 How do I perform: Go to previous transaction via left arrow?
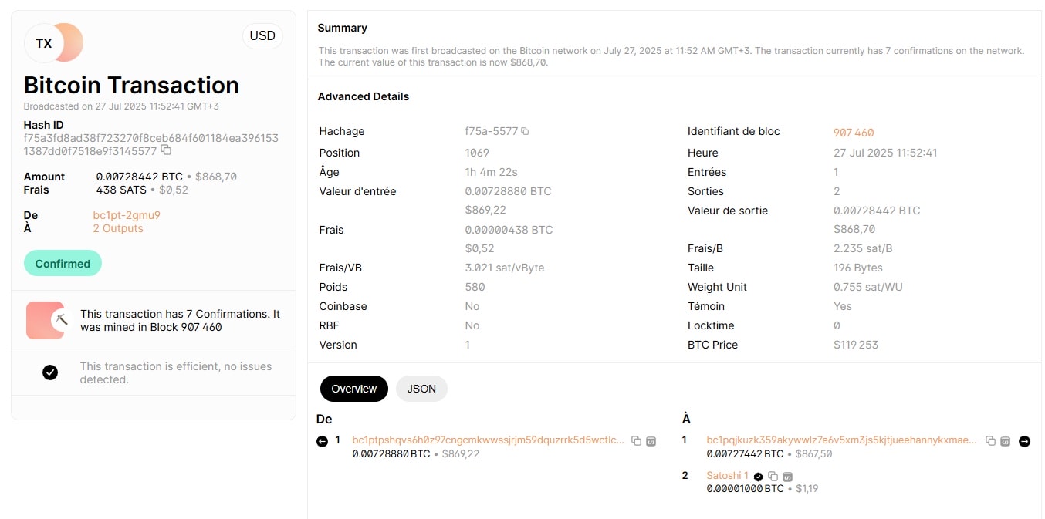(323, 441)
